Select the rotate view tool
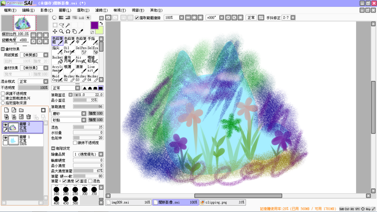The height and width of the screenshot is (212, 377). tap(68, 32)
